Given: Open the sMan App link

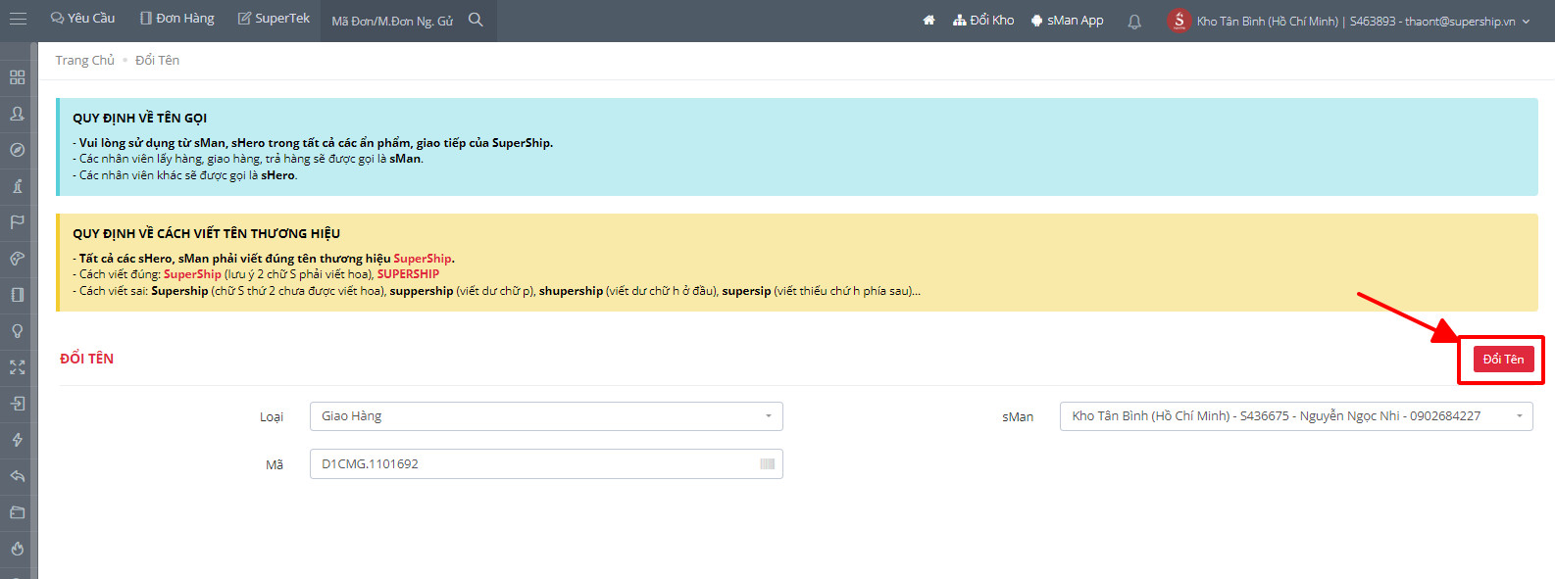Looking at the screenshot, I should 1067,21.
